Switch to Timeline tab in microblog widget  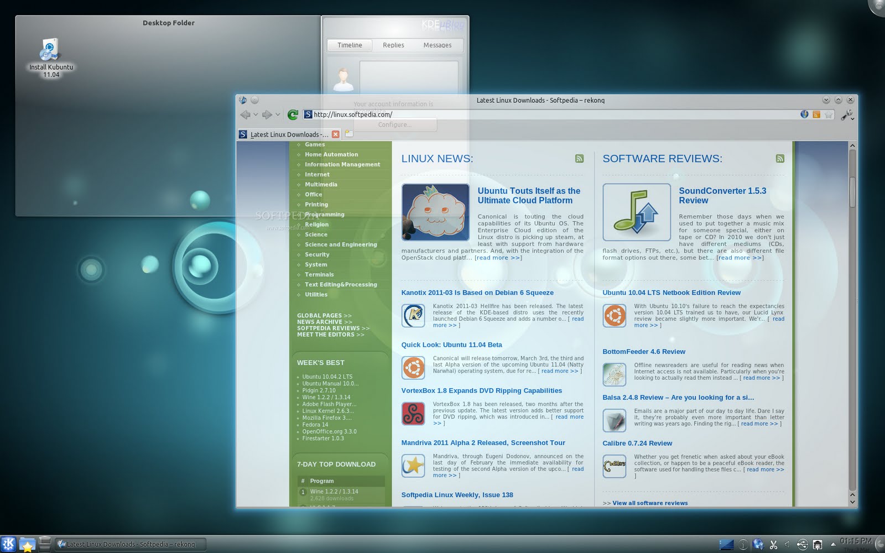[350, 45]
